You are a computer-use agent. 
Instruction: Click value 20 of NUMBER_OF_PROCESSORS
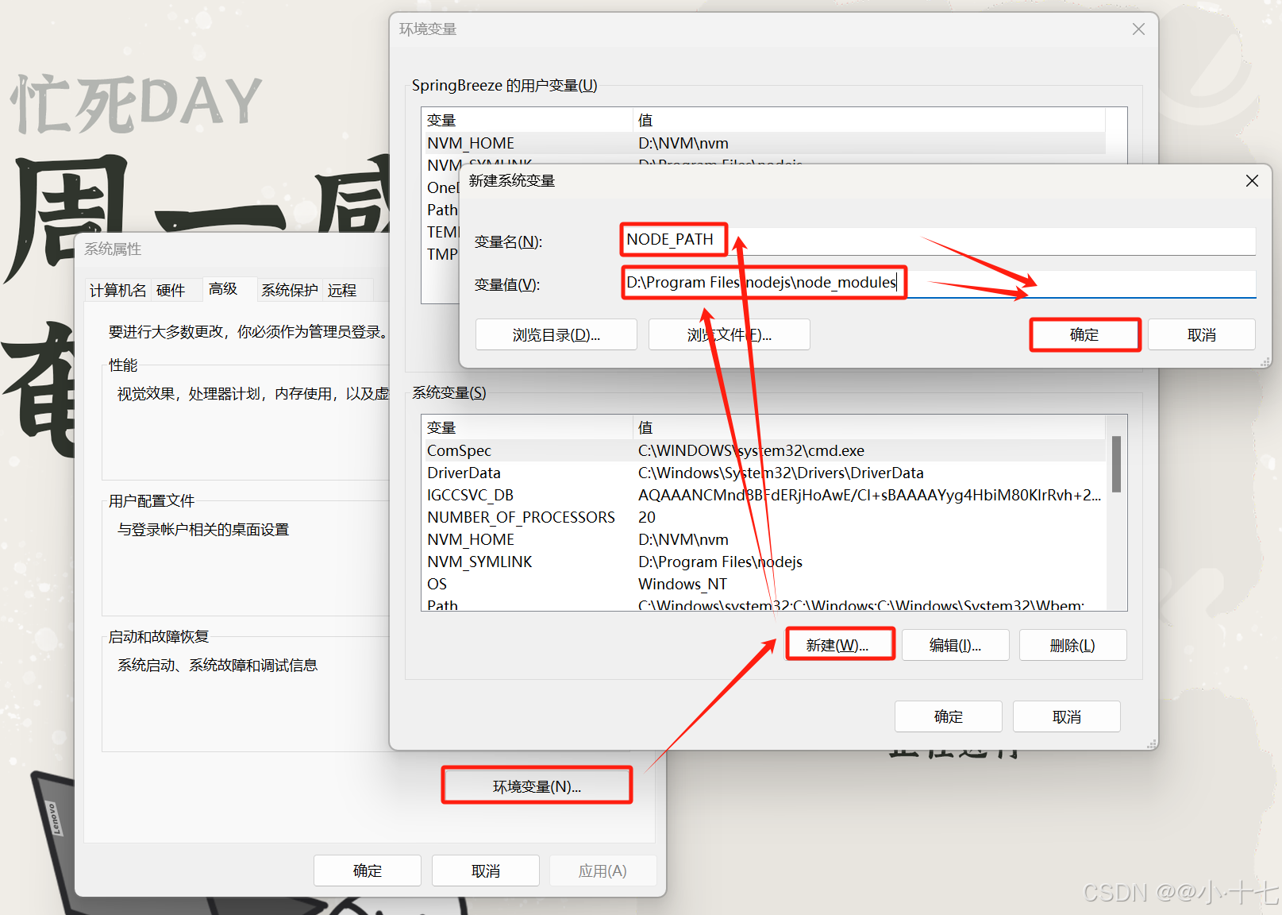(x=647, y=517)
